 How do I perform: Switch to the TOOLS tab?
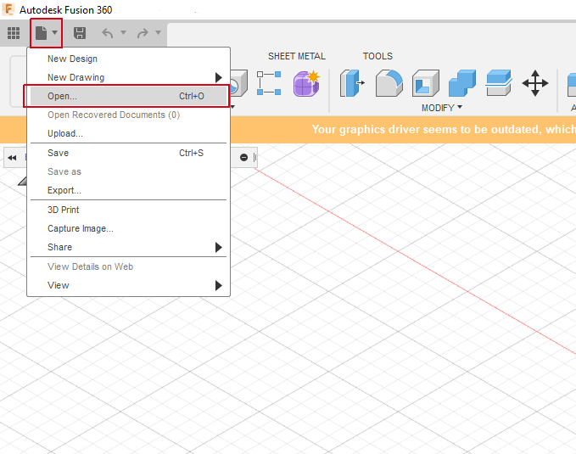pos(377,56)
